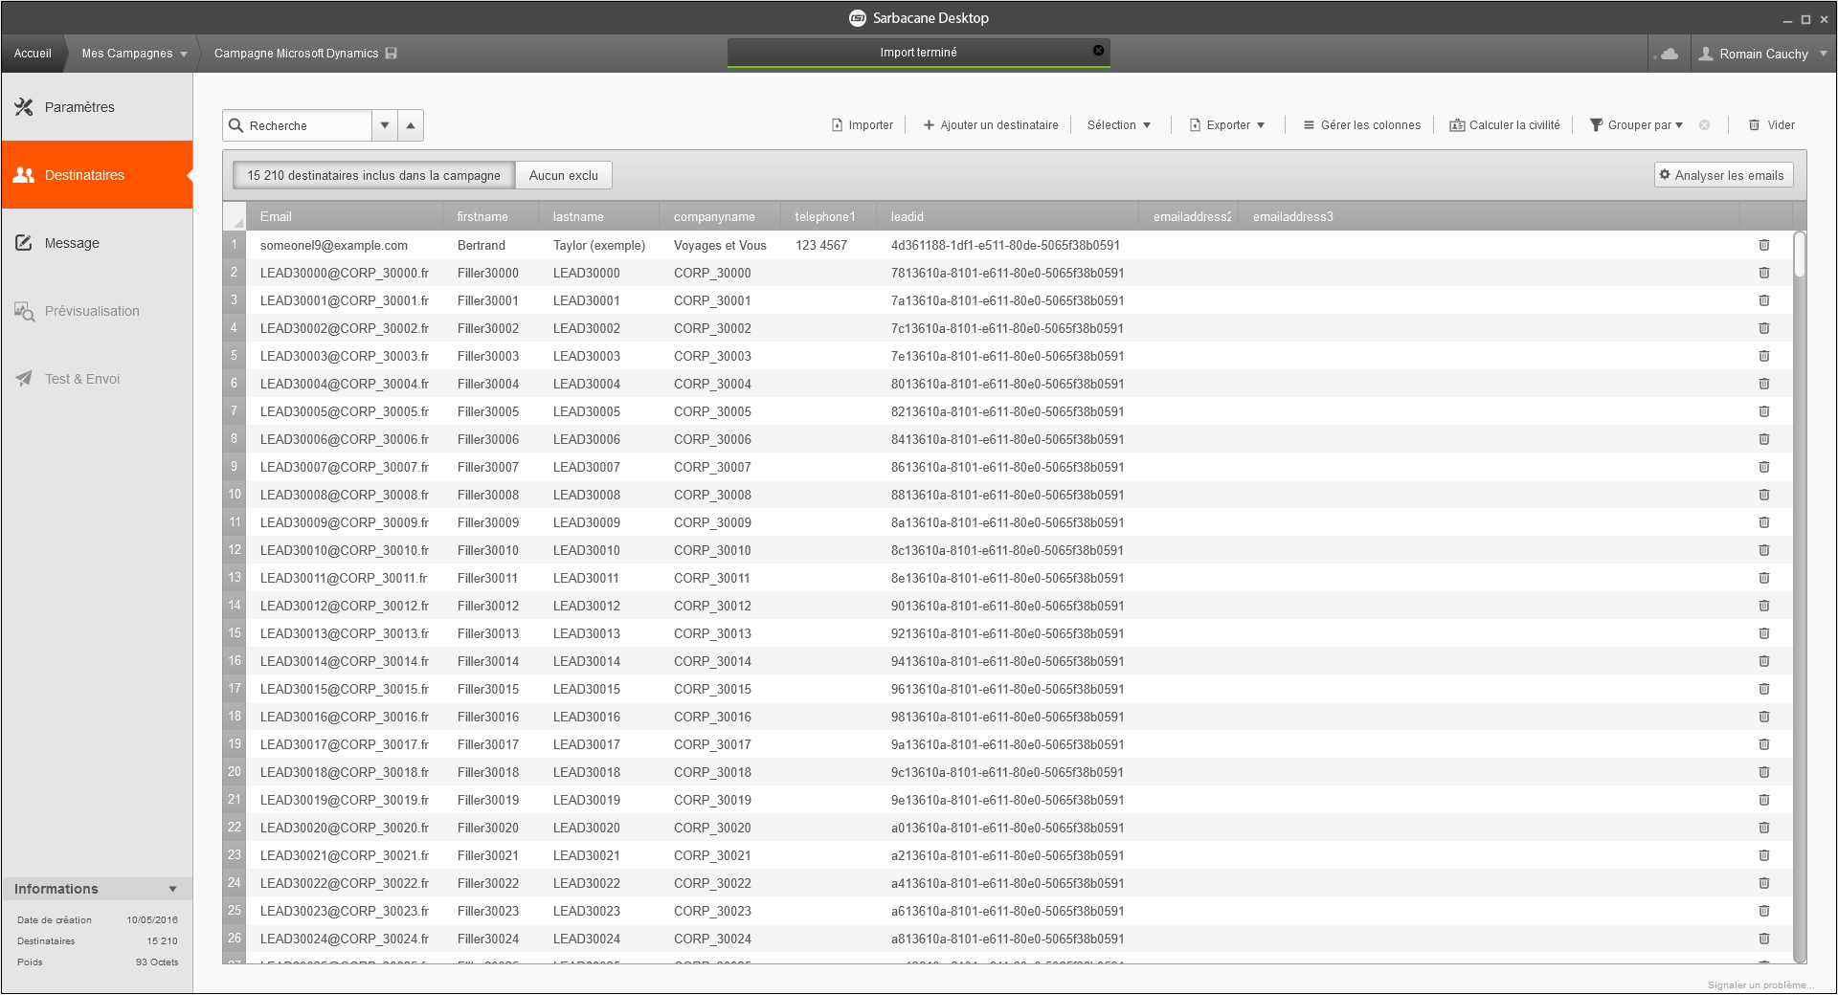Delete the LEAD30006 row via trash icon
This screenshot has height=995, width=1838.
1764,439
